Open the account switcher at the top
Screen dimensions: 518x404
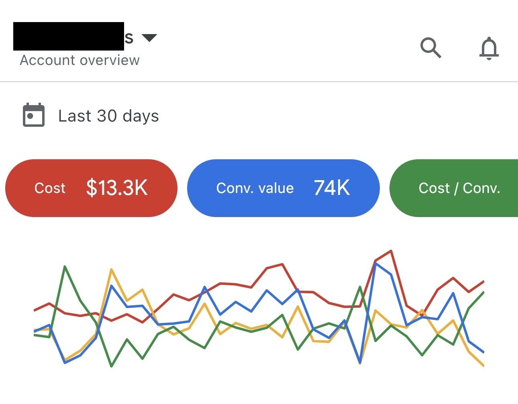click(80, 37)
